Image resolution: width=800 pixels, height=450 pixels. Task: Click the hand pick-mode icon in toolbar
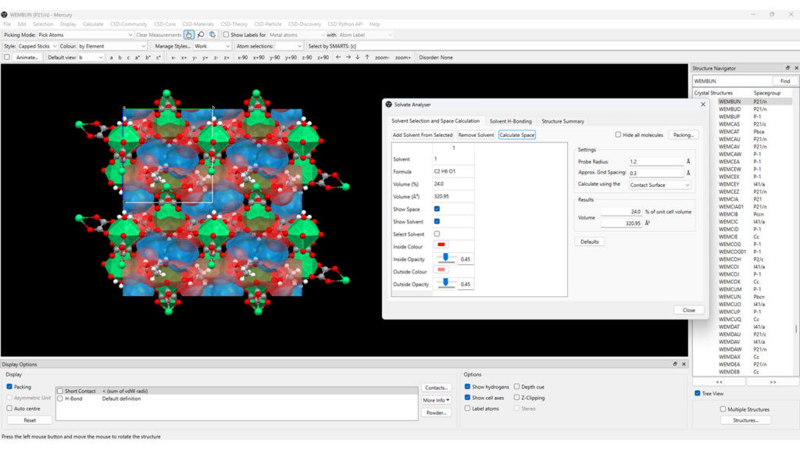[189, 35]
